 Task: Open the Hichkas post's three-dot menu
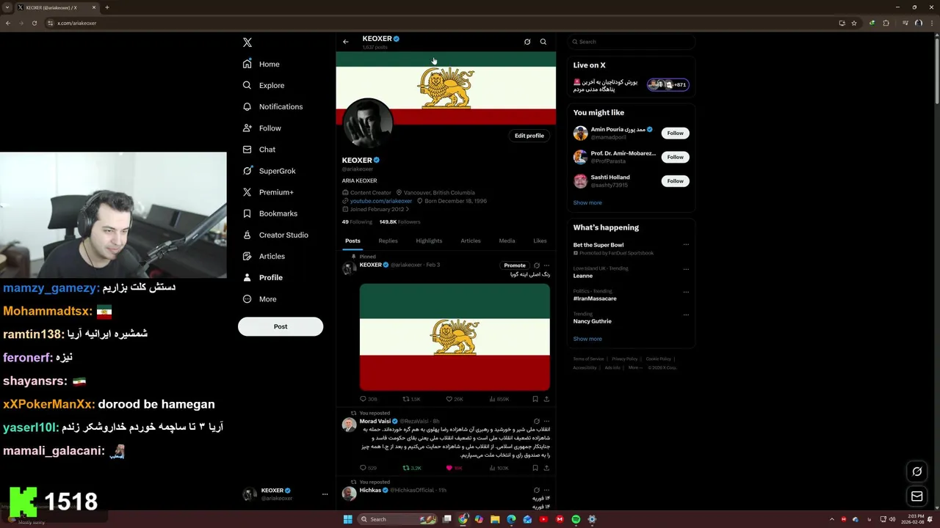pyautogui.click(x=546, y=490)
